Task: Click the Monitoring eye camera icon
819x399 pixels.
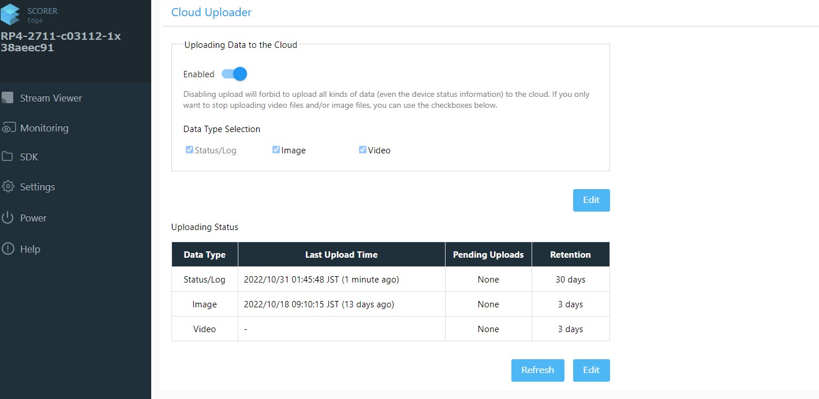Action: click(8, 128)
